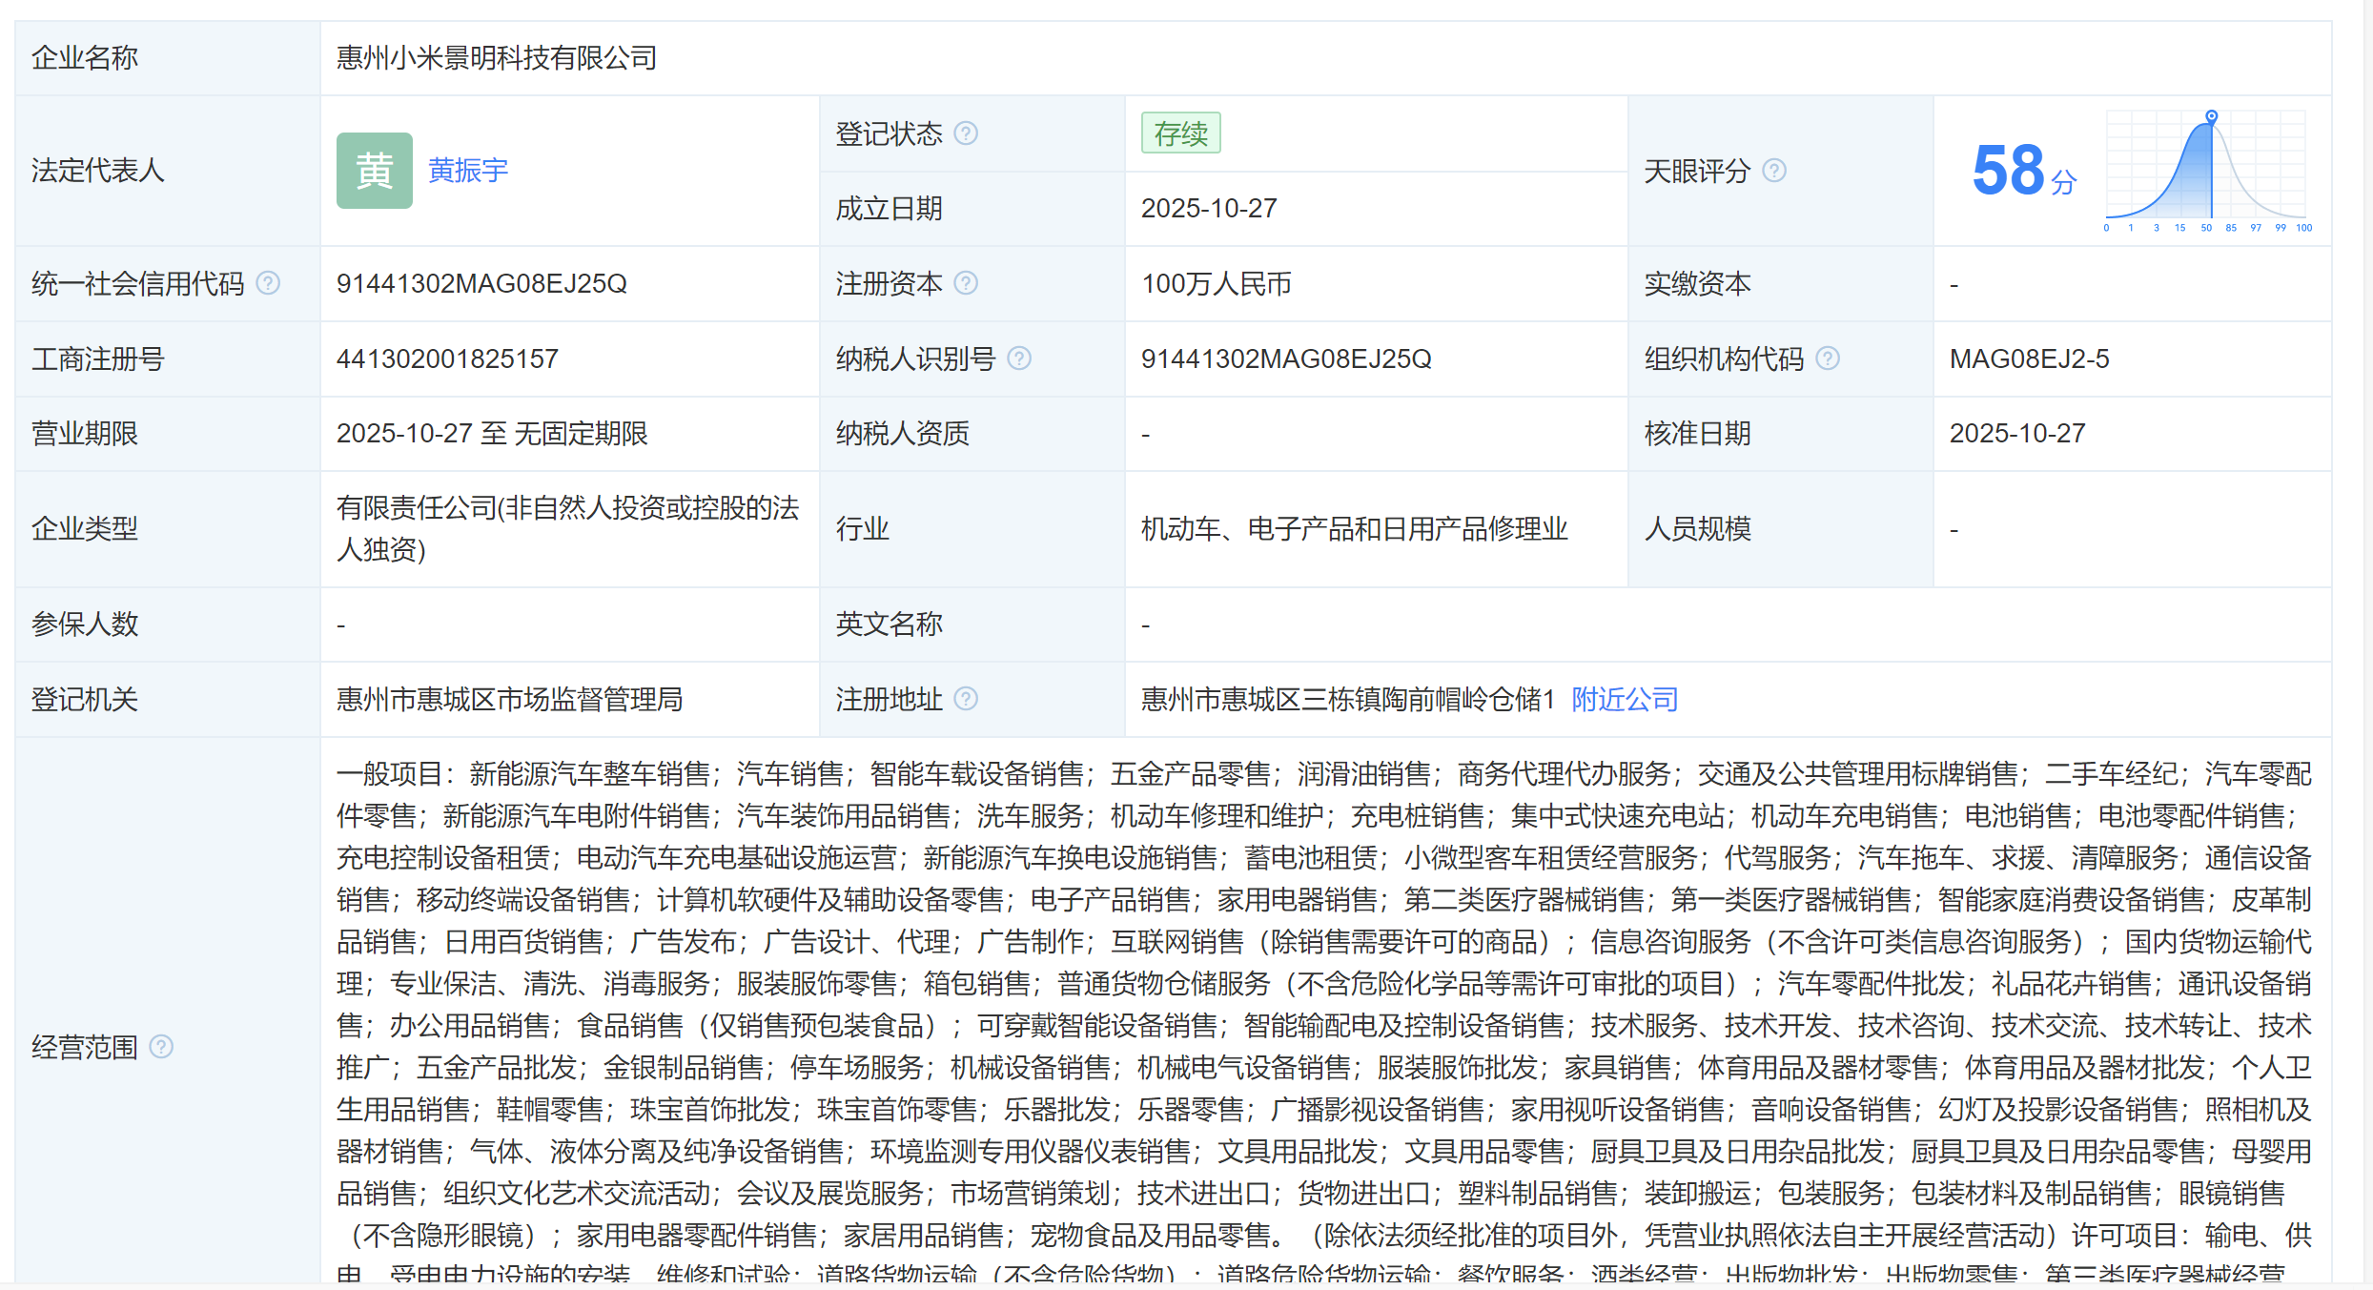2373x1290 pixels.
Task: Open the 附近公司 link
Action: click(x=1625, y=699)
